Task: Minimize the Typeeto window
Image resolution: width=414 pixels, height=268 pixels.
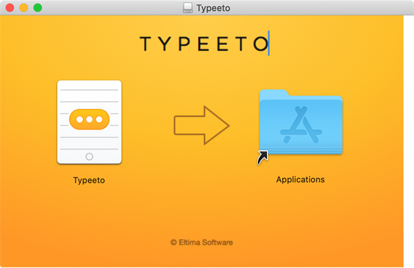Action: (x=23, y=8)
